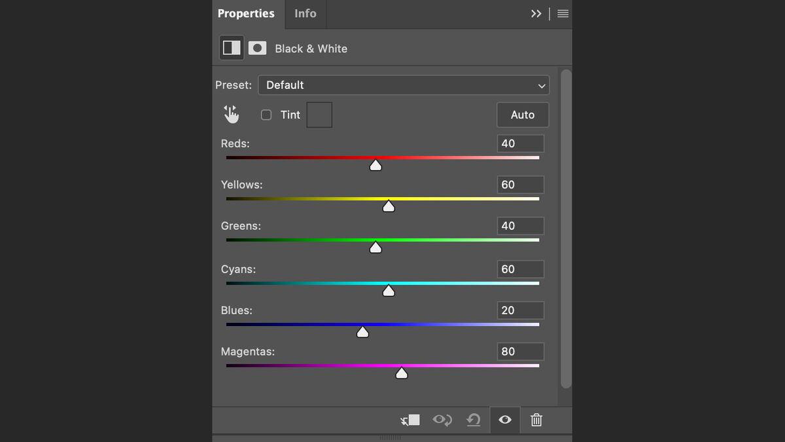Click the panel's vertical scrollbar
The image size is (785, 442).
[566, 229]
